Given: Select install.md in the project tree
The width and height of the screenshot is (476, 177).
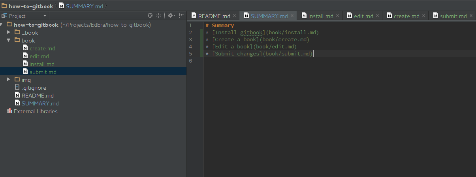Looking at the screenshot, I should click(x=42, y=64).
